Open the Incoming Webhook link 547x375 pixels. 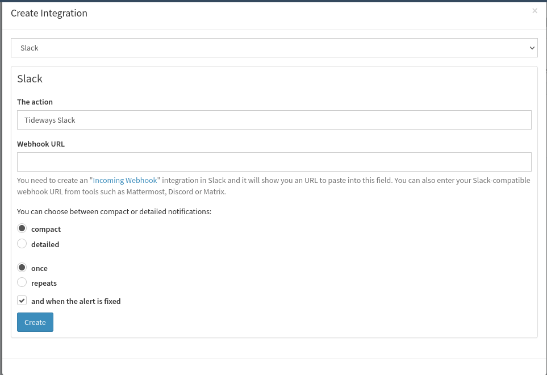pyautogui.click(x=125, y=180)
